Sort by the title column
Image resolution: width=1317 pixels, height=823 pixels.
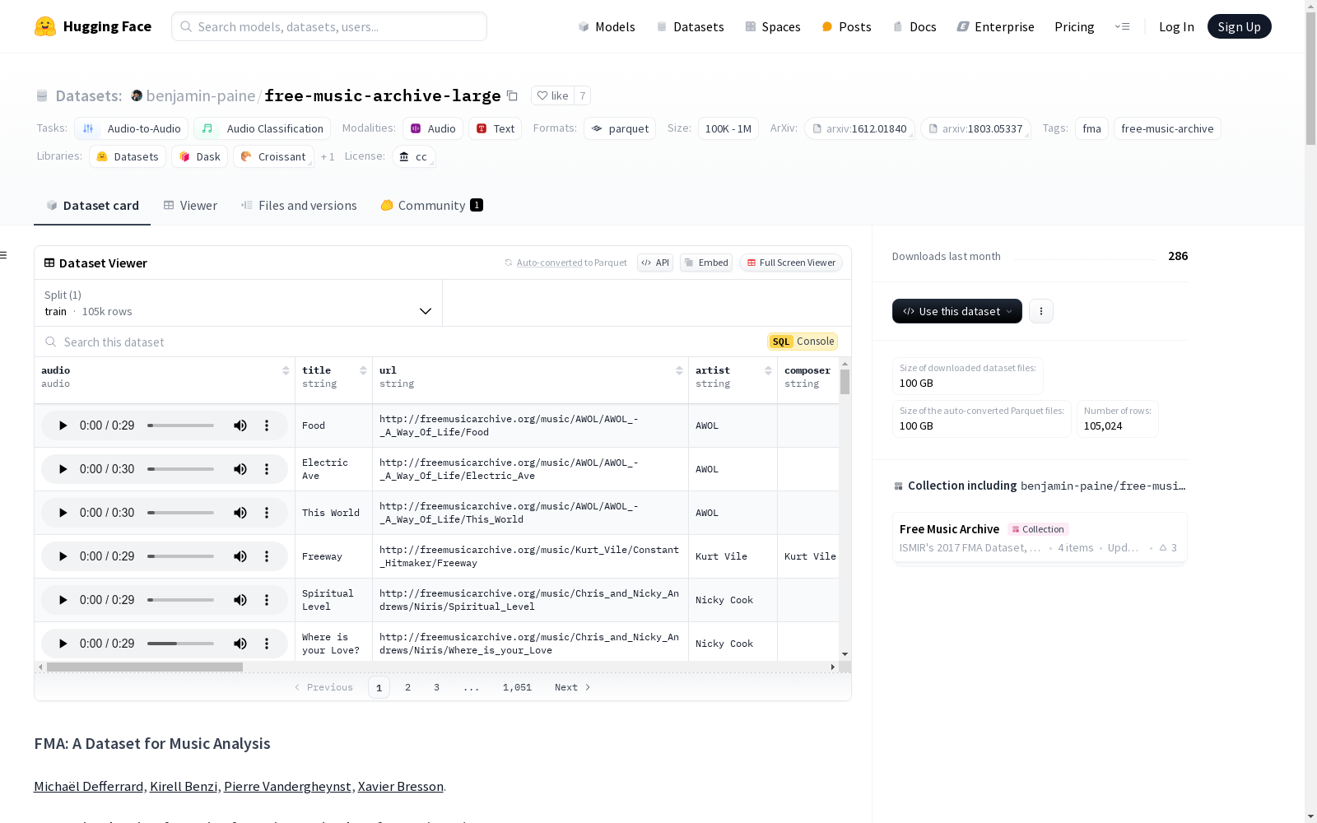pyautogui.click(x=363, y=370)
